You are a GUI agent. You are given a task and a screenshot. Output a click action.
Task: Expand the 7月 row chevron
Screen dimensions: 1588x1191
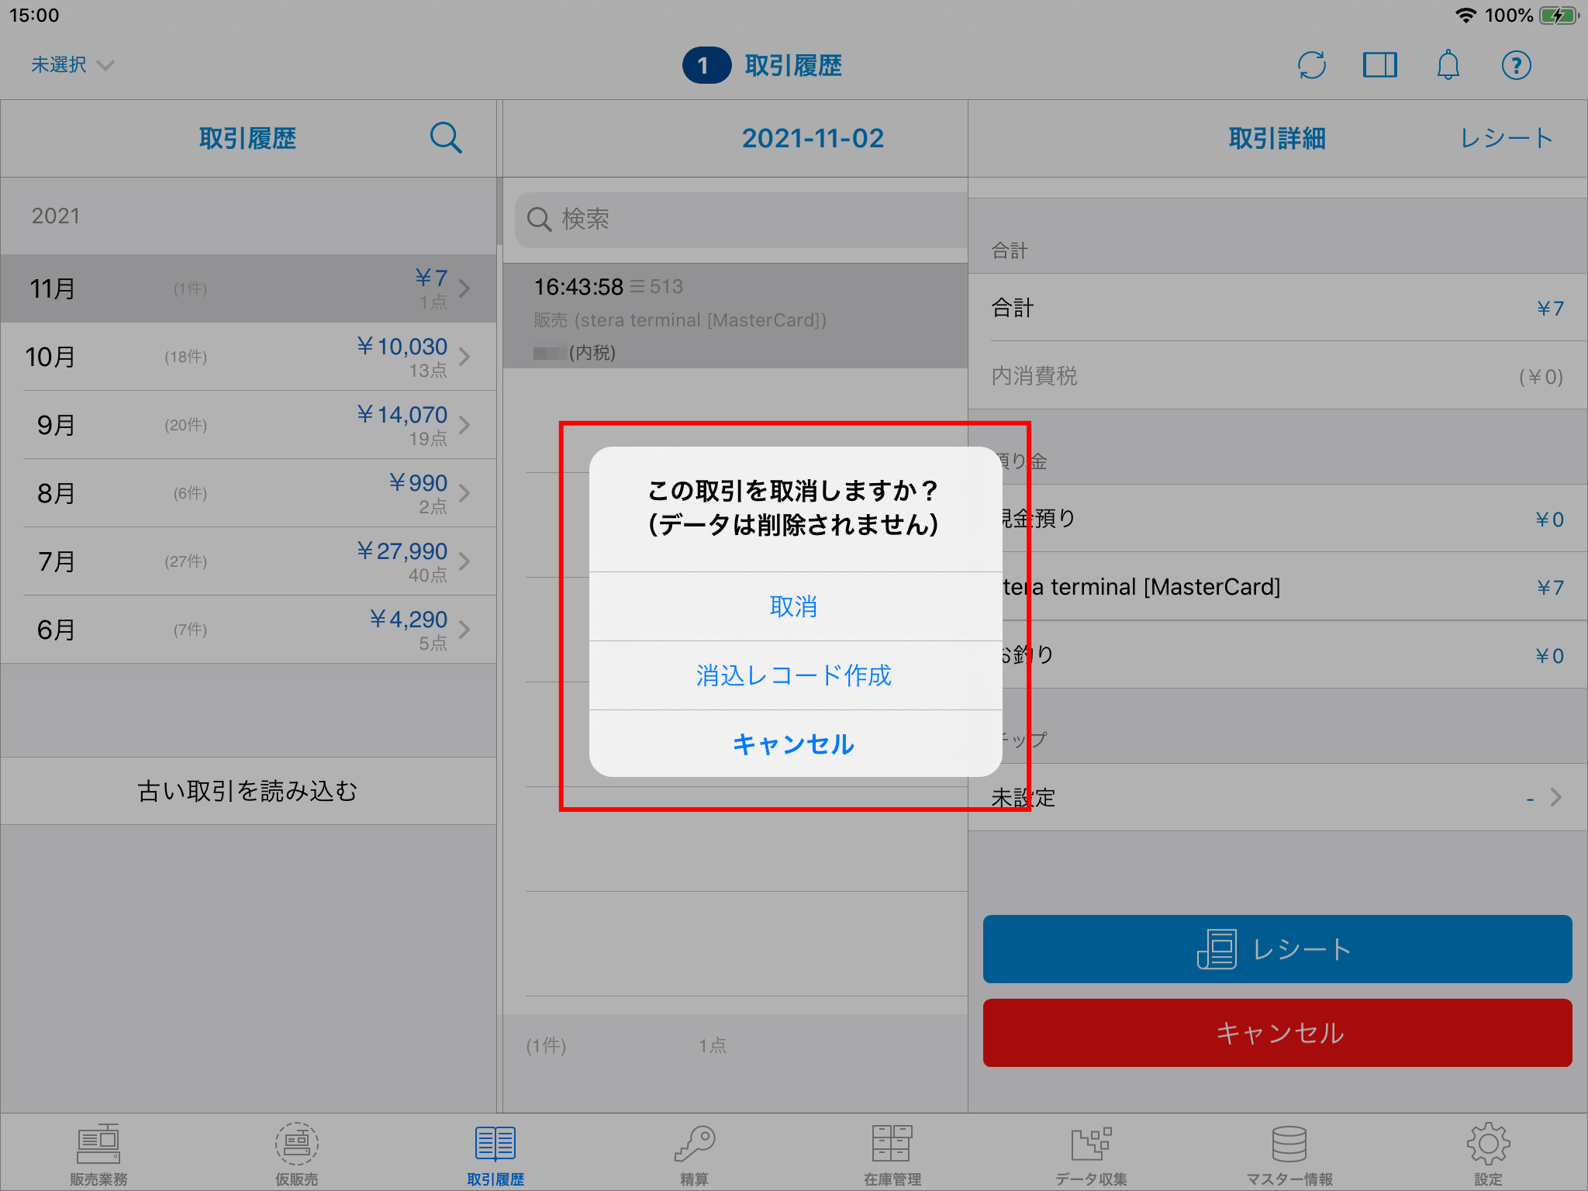(x=464, y=561)
